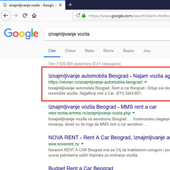Open the browser home page icon

point(34,15)
